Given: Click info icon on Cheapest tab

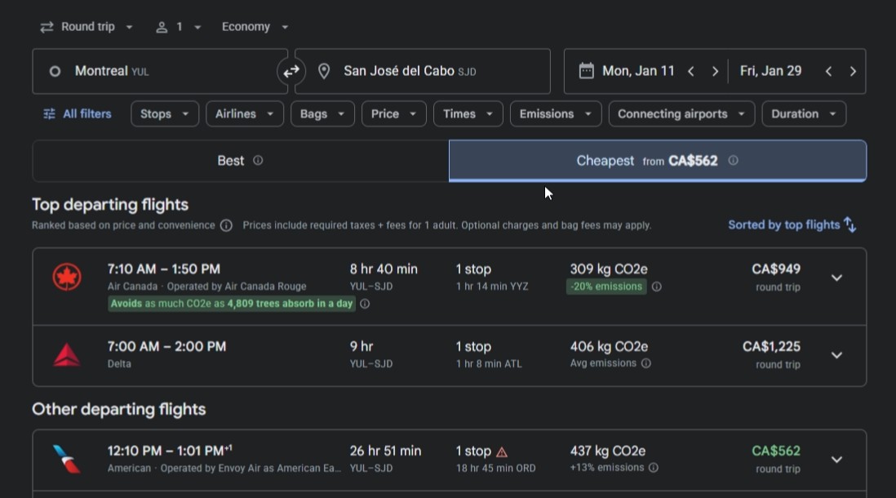Looking at the screenshot, I should pos(733,161).
